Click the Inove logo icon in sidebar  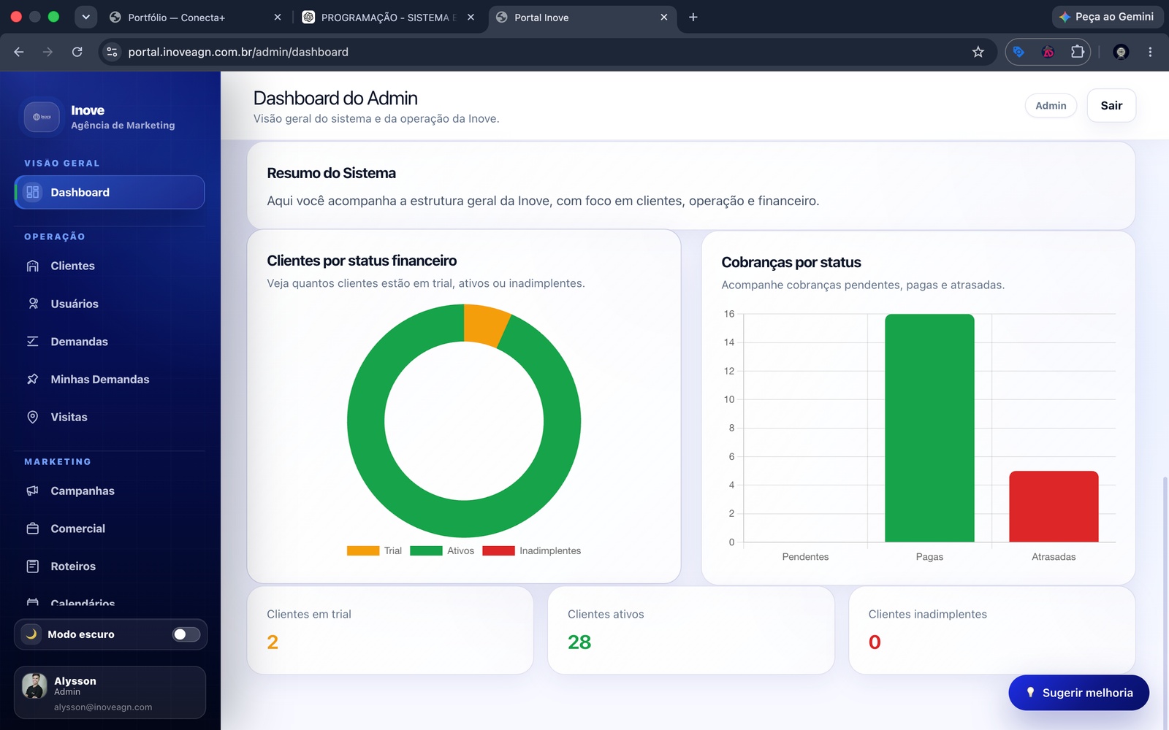point(42,117)
